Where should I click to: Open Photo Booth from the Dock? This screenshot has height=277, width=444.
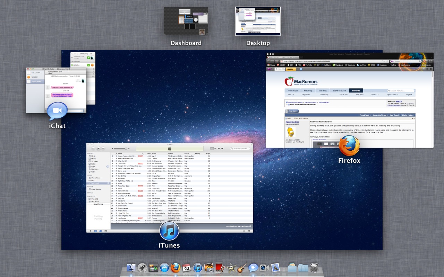[x=220, y=268]
